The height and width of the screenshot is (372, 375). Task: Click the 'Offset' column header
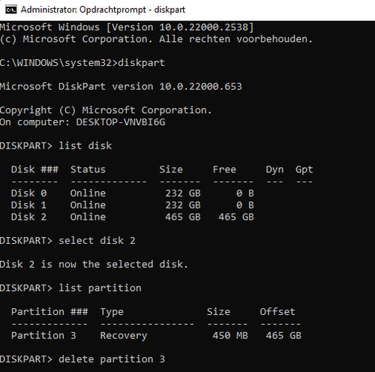pyautogui.click(x=277, y=312)
